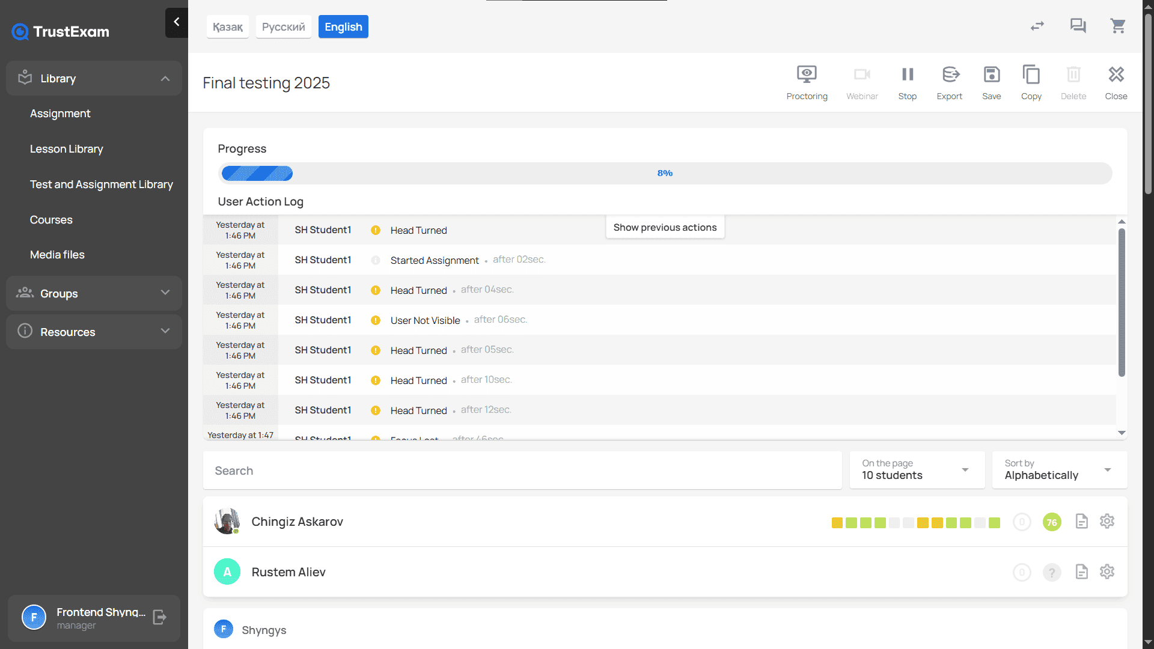This screenshot has height=649, width=1154.
Task: Click the warning icon on User Not Visible row
Action: 376,320
